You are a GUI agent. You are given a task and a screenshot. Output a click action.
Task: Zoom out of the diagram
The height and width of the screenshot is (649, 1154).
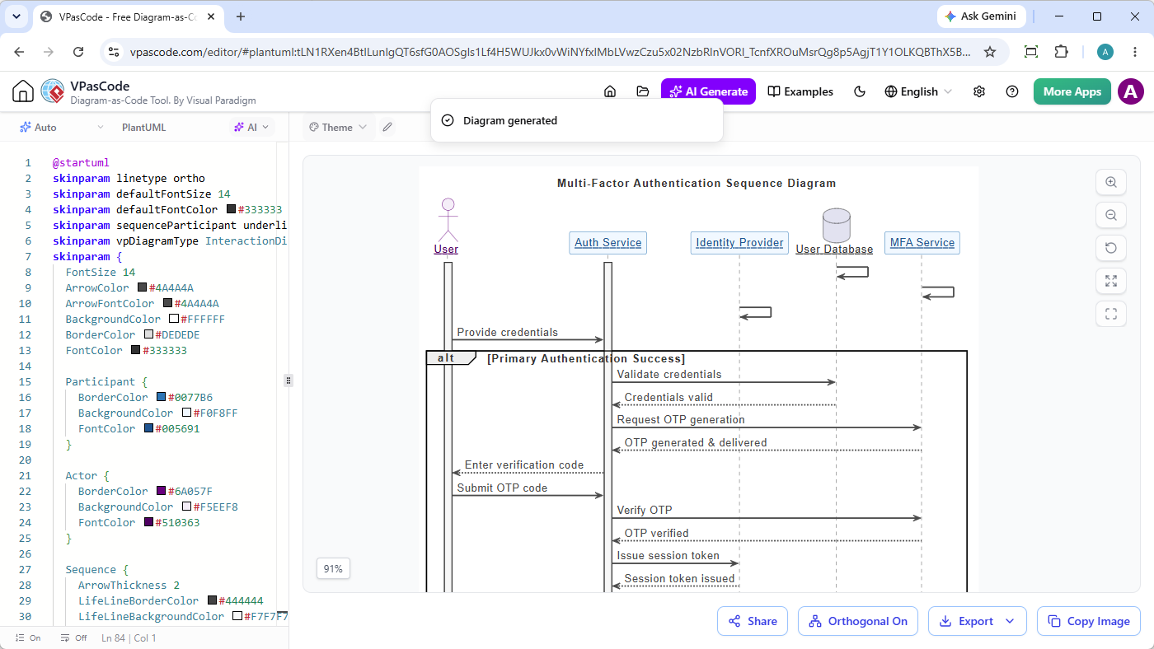(1111, 216)
